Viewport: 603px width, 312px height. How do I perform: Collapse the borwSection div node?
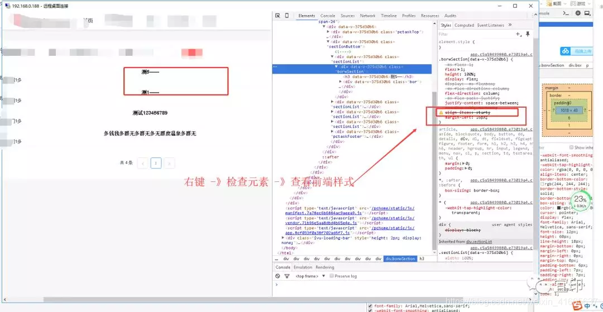point(336,66)
